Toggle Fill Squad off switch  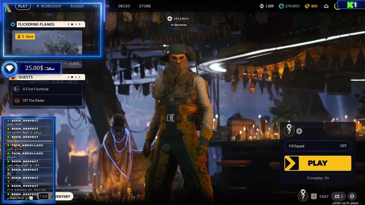click(318, 146)
